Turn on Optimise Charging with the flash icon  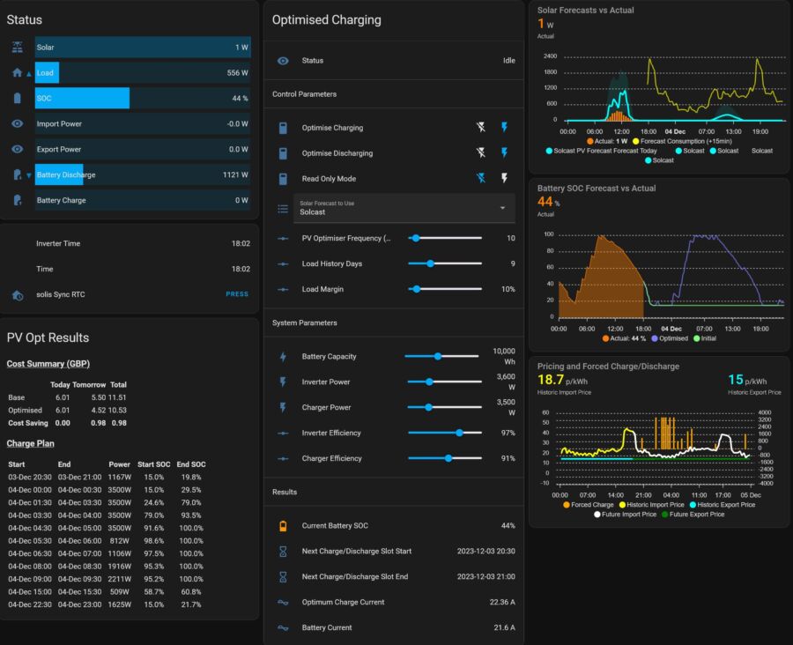pyautogui.click(x=504, y=127)
